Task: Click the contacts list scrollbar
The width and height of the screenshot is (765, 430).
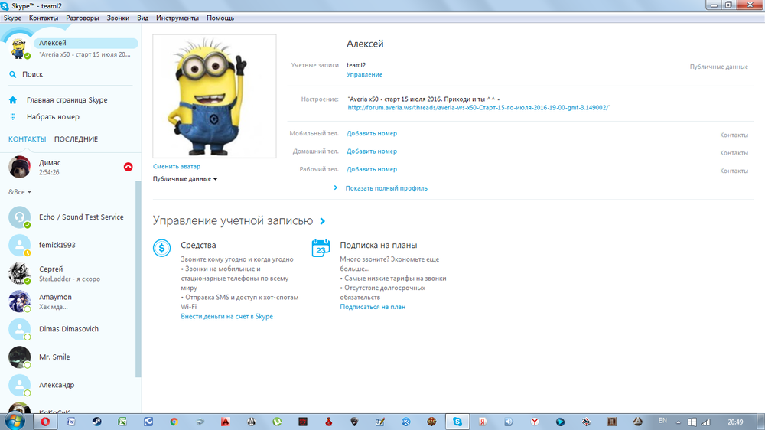Action: tap(138, 275)
